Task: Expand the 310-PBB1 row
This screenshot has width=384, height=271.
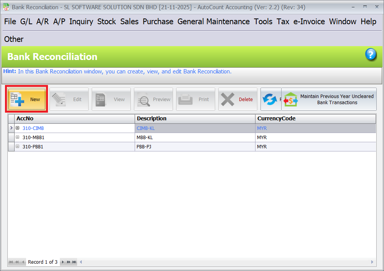Action: [17, 146]
